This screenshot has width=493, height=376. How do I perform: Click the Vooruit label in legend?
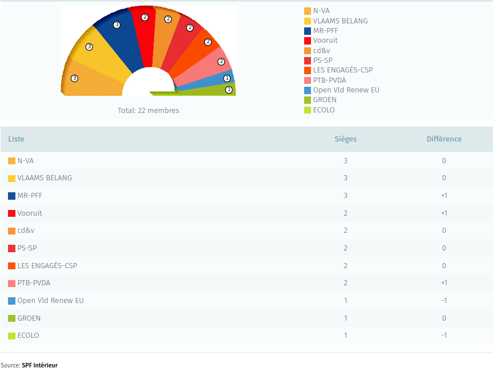coord(325,41)
